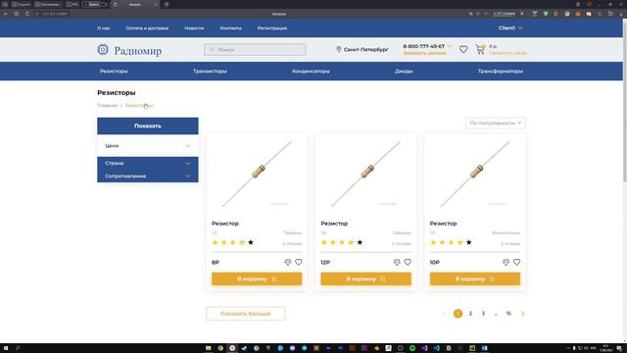Open the Новости page

point(194,28)
